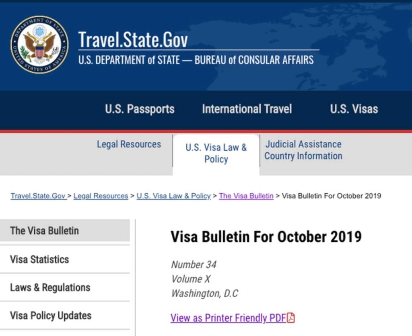Viewport: 412px width, 336px height.
Task: Follow U.S. Visa Law & Policy breadcrumb
Action: tap(173, 196)
